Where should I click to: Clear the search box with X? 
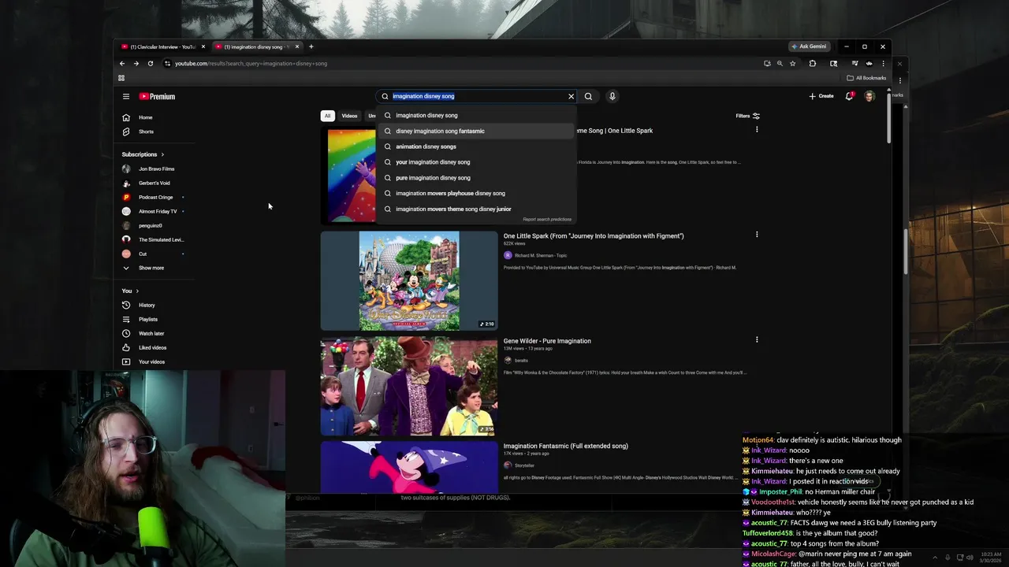571,96
